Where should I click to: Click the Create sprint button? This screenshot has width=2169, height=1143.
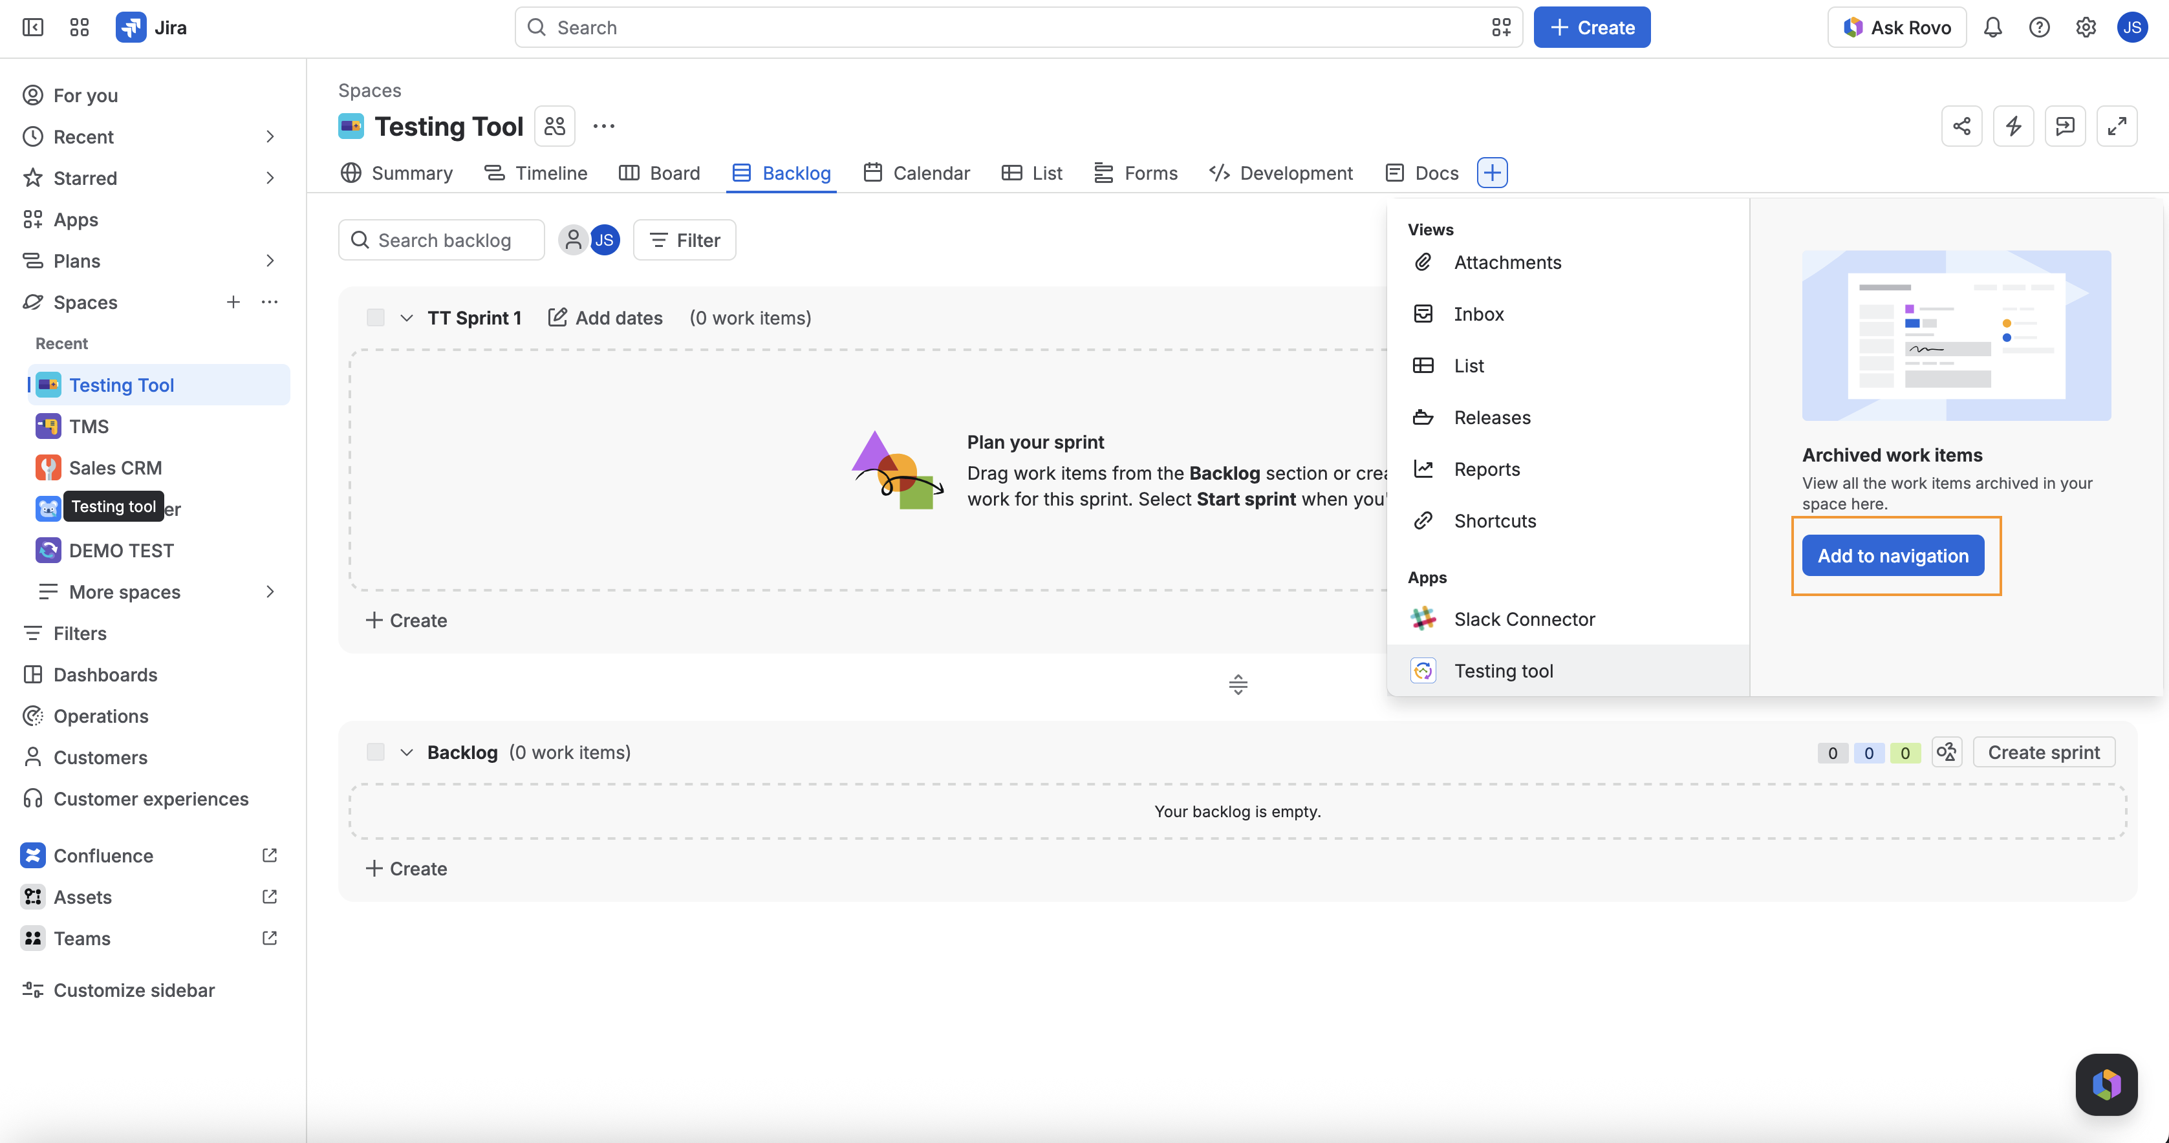click(x=2044, y=752)
